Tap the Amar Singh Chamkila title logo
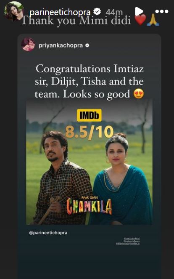 [89, 205]
